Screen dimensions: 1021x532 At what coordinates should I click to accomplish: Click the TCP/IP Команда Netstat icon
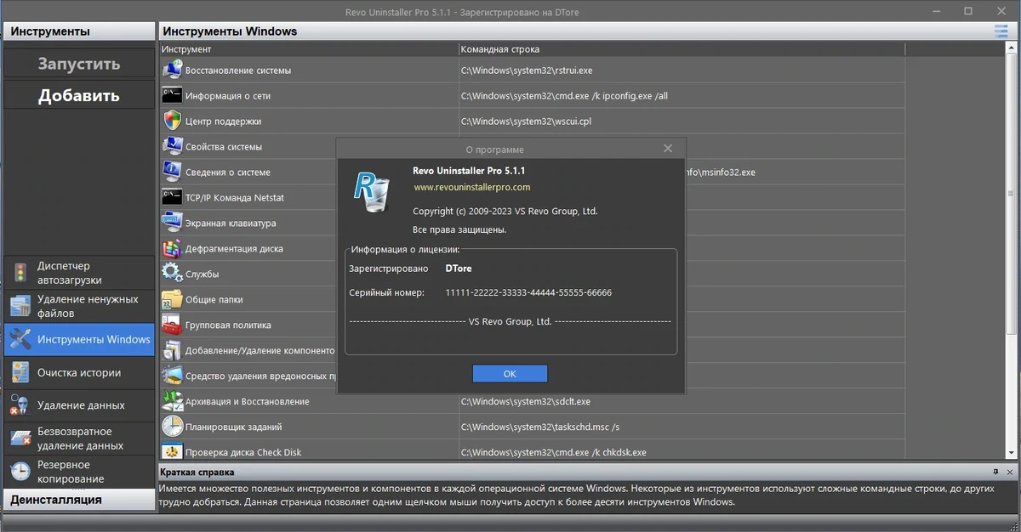click(x=172, y=197)
